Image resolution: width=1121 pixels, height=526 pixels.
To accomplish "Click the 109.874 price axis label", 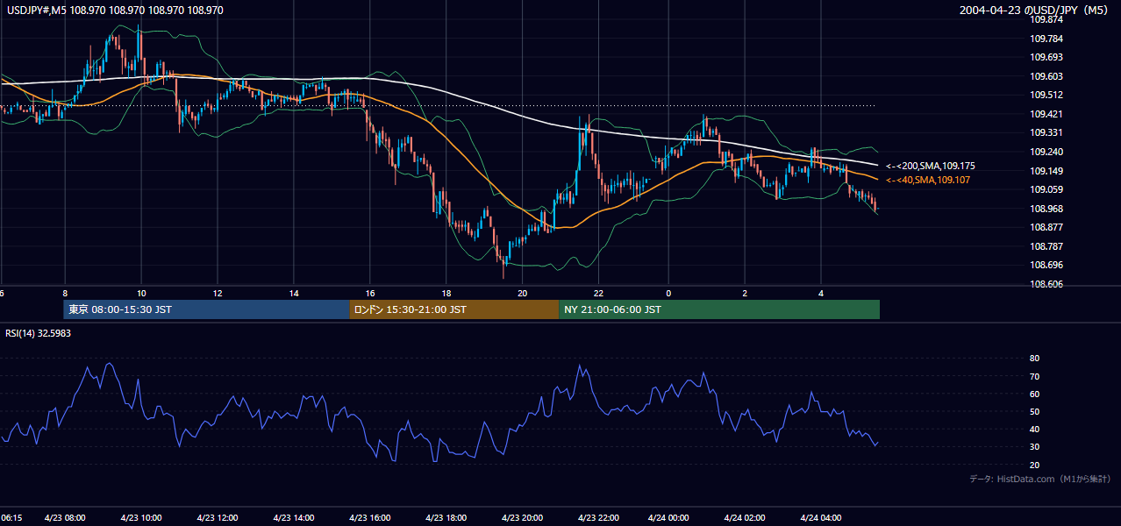I will click(x=1046, y=19).
